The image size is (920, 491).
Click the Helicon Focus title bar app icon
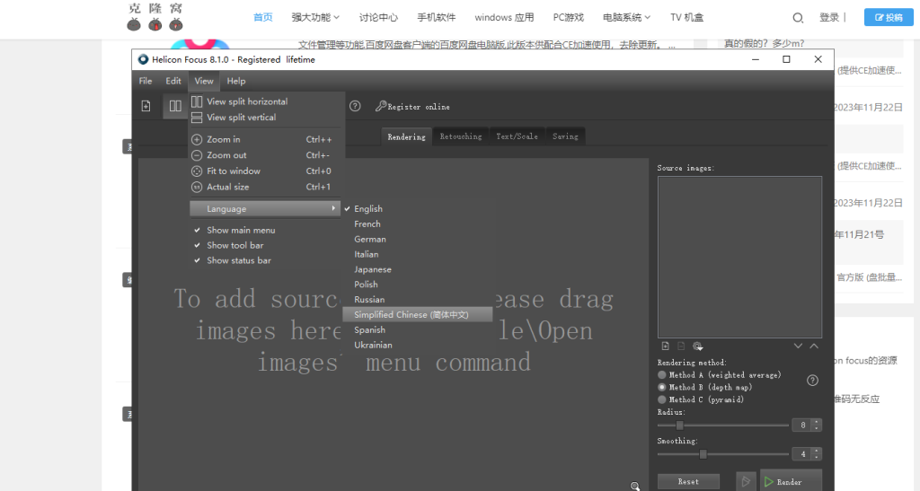click(x=143, y=59)
